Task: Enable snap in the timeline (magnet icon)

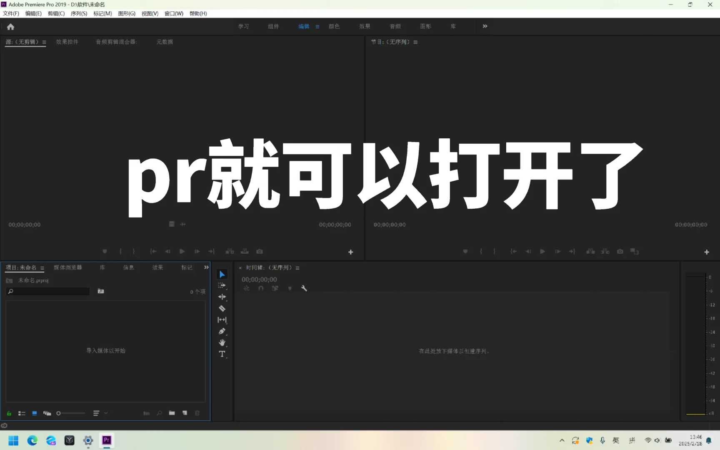Action: pos(261,288)
